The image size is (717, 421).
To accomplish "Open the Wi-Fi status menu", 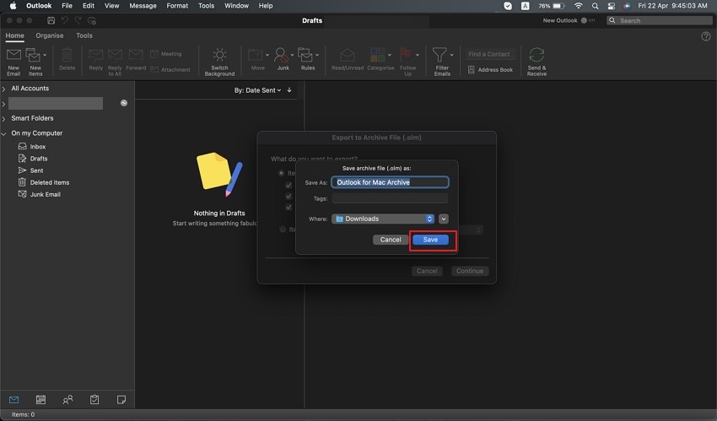I will point(579,6).
